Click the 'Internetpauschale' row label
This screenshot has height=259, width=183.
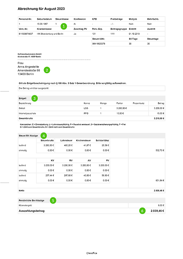(x=27, y=114)
